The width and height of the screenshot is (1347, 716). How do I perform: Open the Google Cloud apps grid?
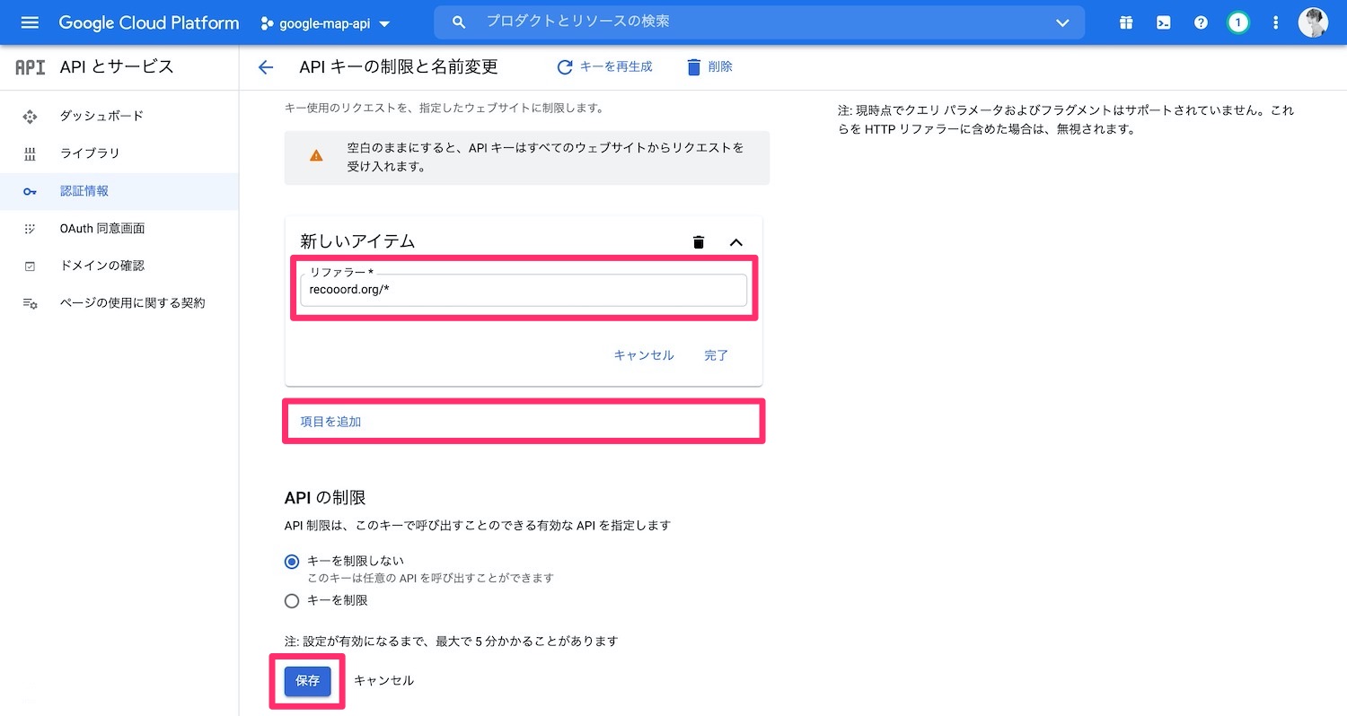[x=1125, y=22]
